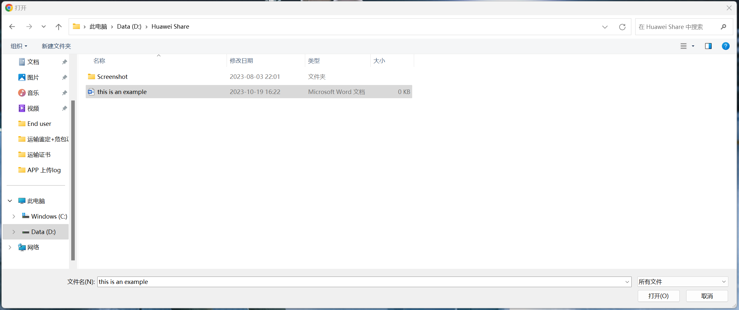
Task: Open the 组织 menu
Action: coord(19,46)
